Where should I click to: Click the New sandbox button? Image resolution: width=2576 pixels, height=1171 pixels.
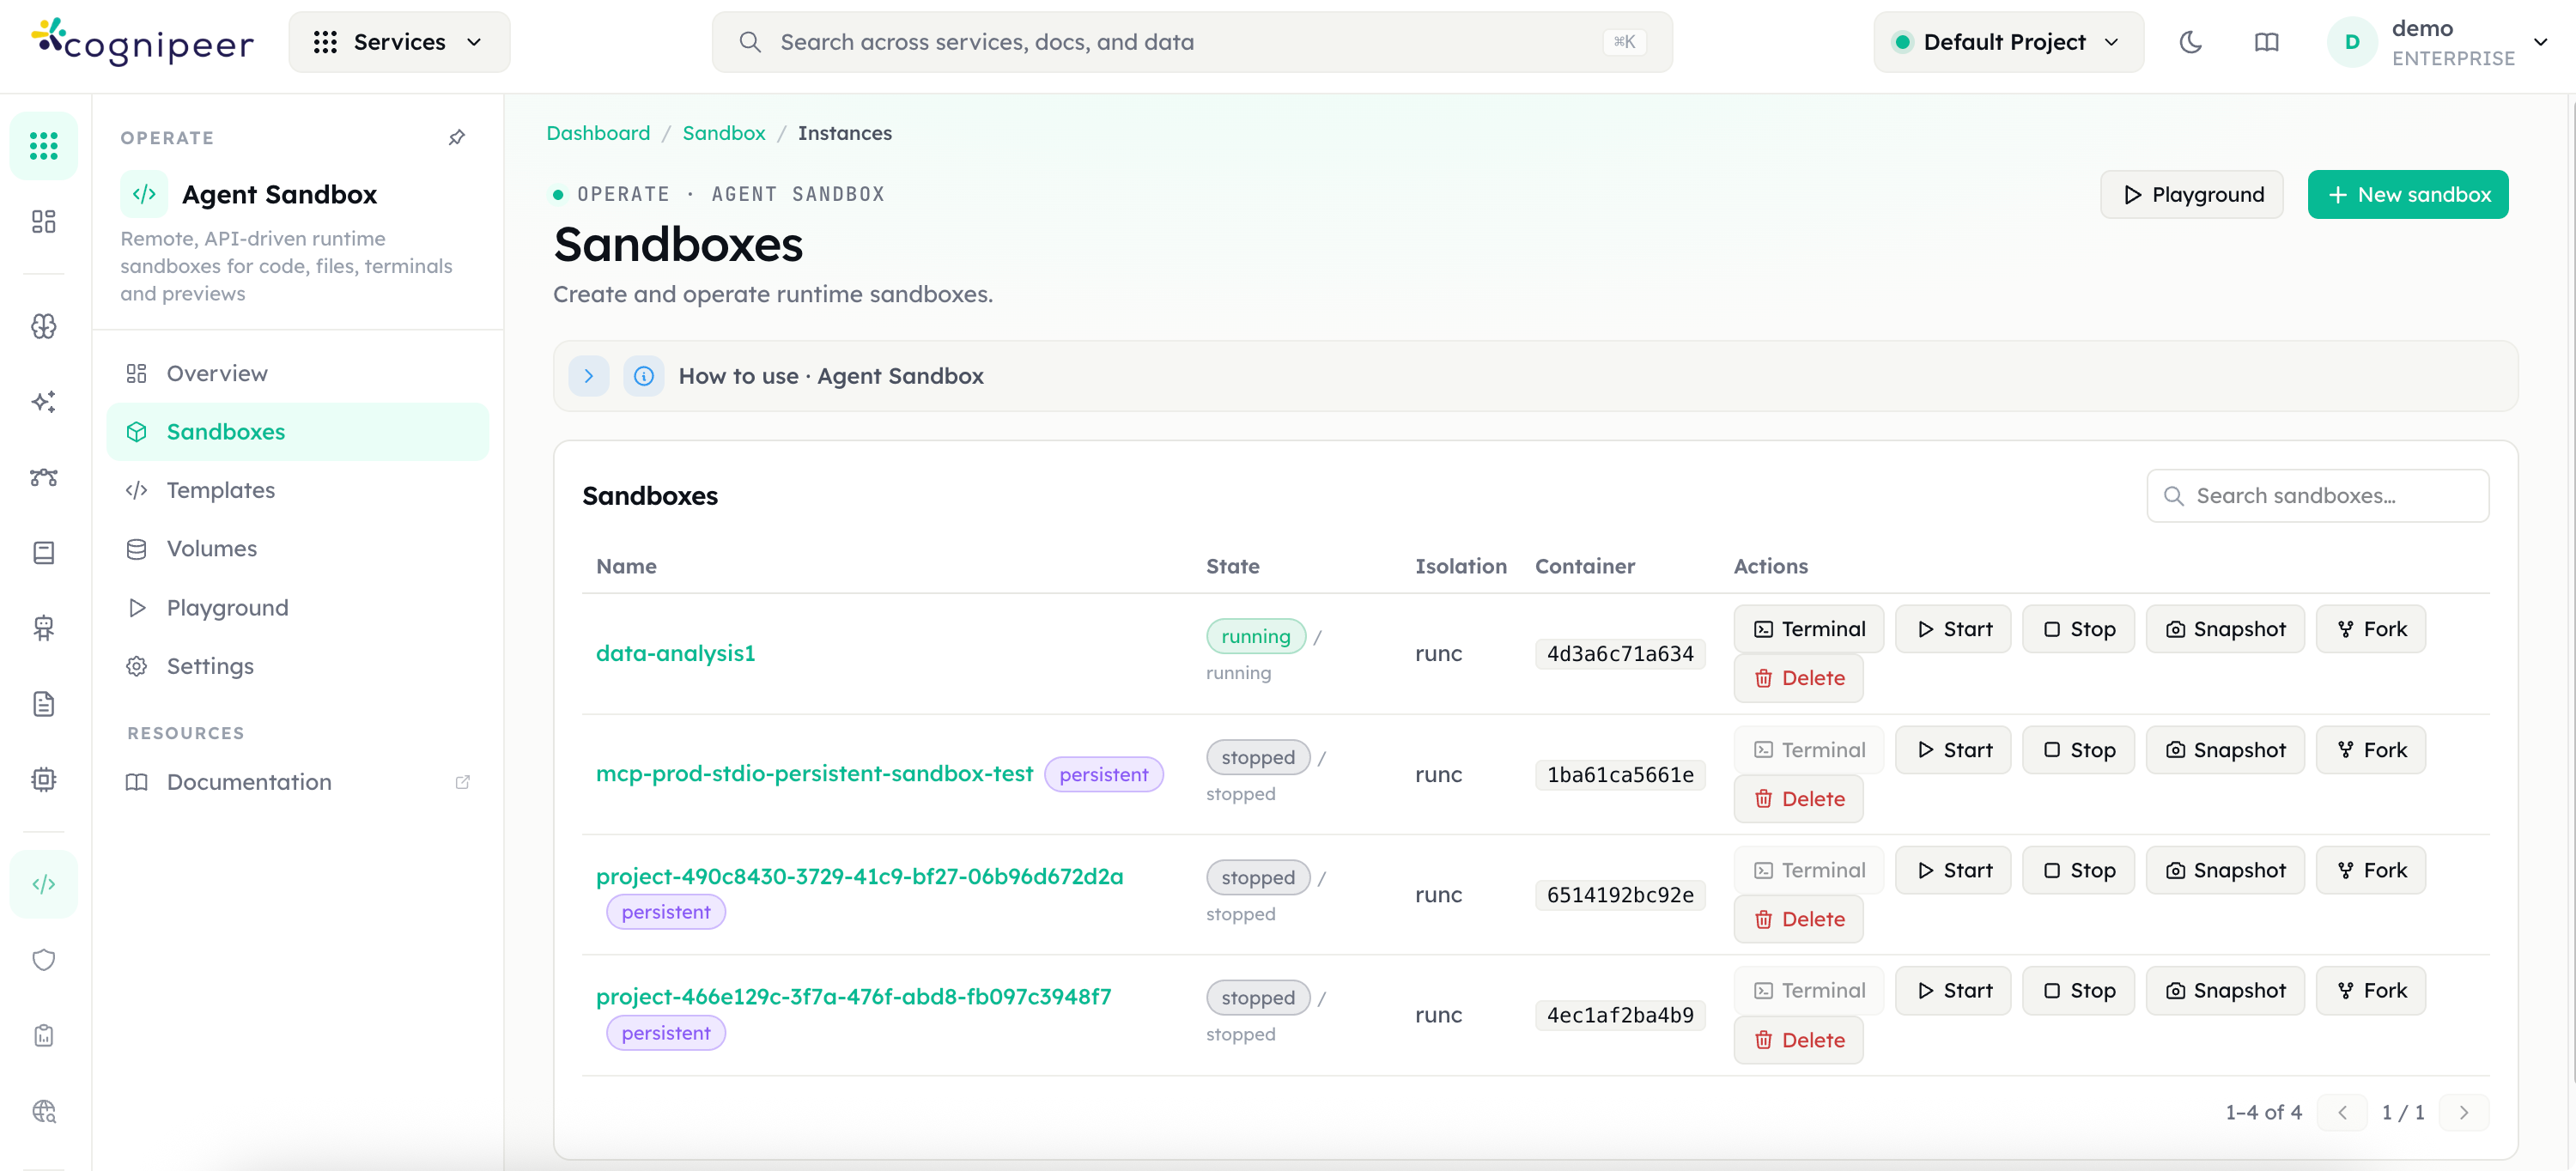(2408, 194)
